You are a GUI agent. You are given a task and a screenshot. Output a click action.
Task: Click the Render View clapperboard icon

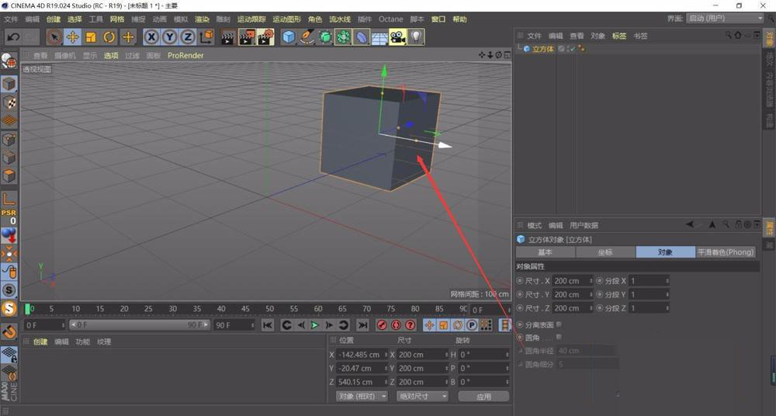tap(228, 37)
